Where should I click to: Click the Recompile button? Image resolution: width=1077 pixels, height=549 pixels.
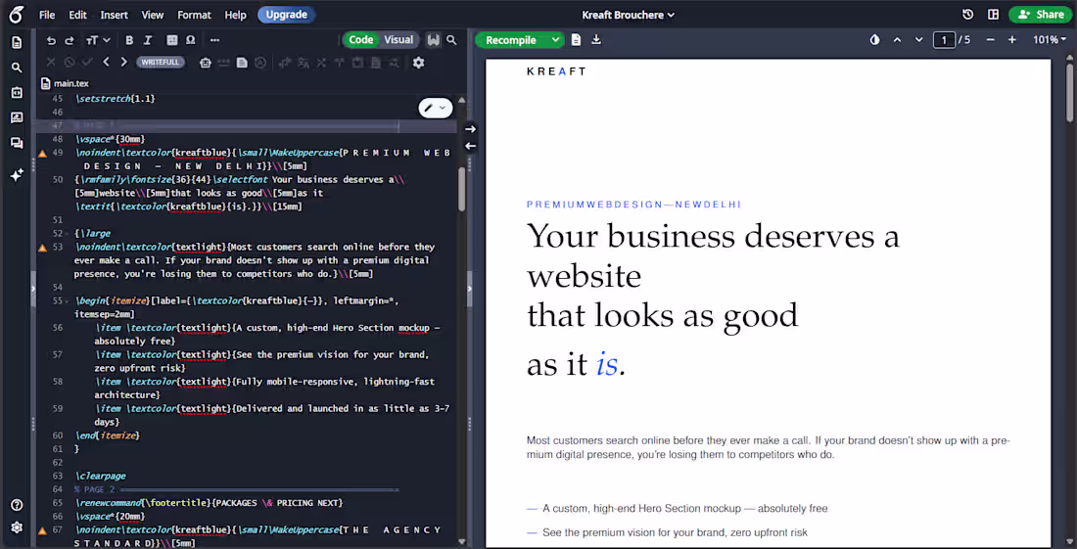510,40
